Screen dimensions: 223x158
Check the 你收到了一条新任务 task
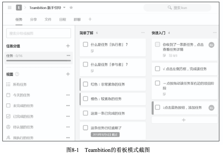[x=157, y=44]
